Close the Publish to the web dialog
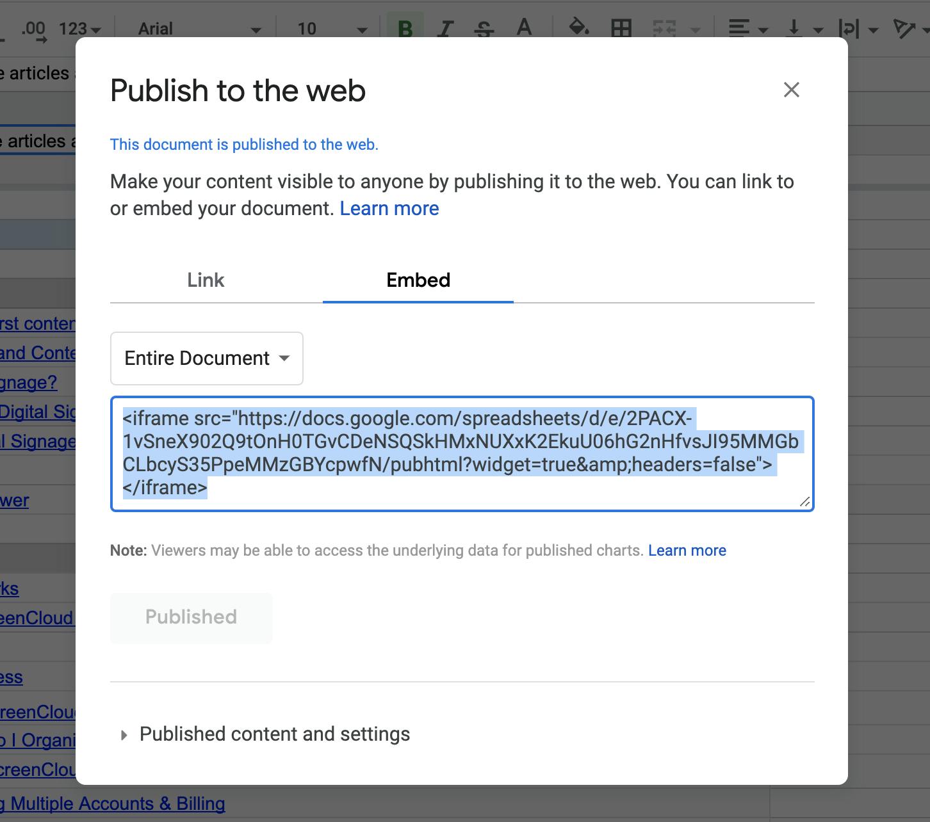 792,90
